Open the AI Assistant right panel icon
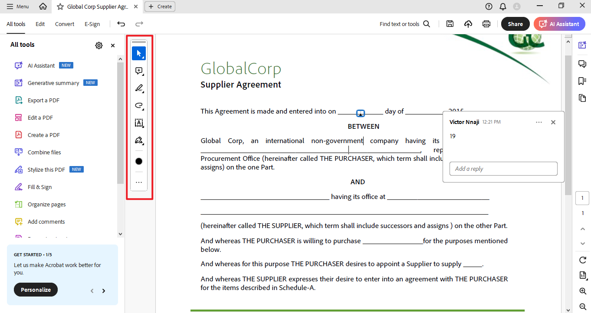This screenshot has height=313, width=591. (582, 45)
